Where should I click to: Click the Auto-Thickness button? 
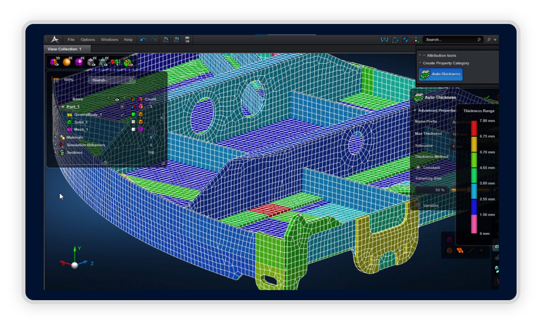click(x=440, y=74)
